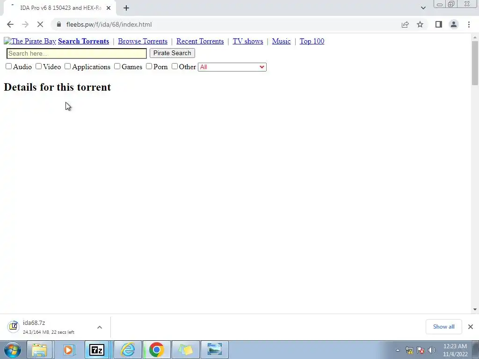Open the Chrome profile avatar

click(454, 24)
